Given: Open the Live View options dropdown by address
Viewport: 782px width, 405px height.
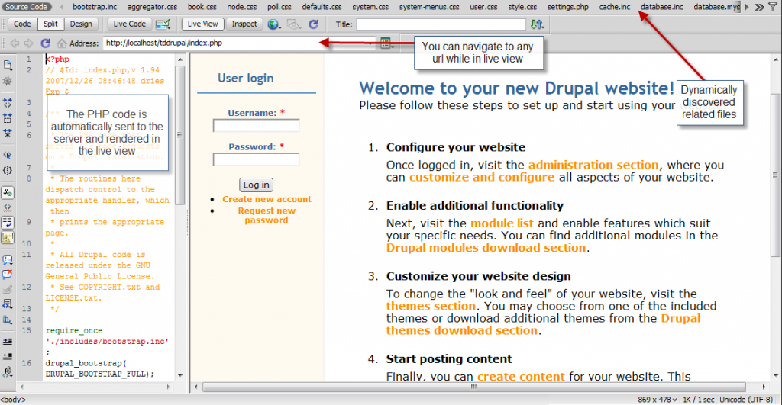Looking at the screenshot, I should tap(386, 43).
